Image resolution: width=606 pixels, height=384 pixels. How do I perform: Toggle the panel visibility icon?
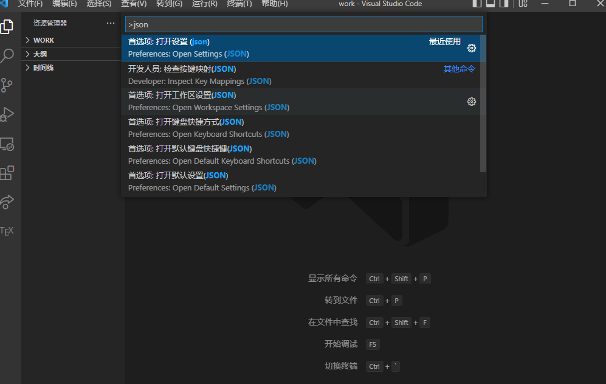pos(491,4)
